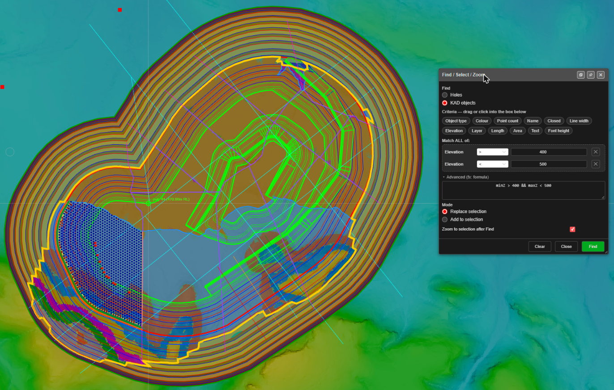Viewport: 614px width, 390px height.
Task: Add the Object type criterion chip
Action: coord(456,121)
